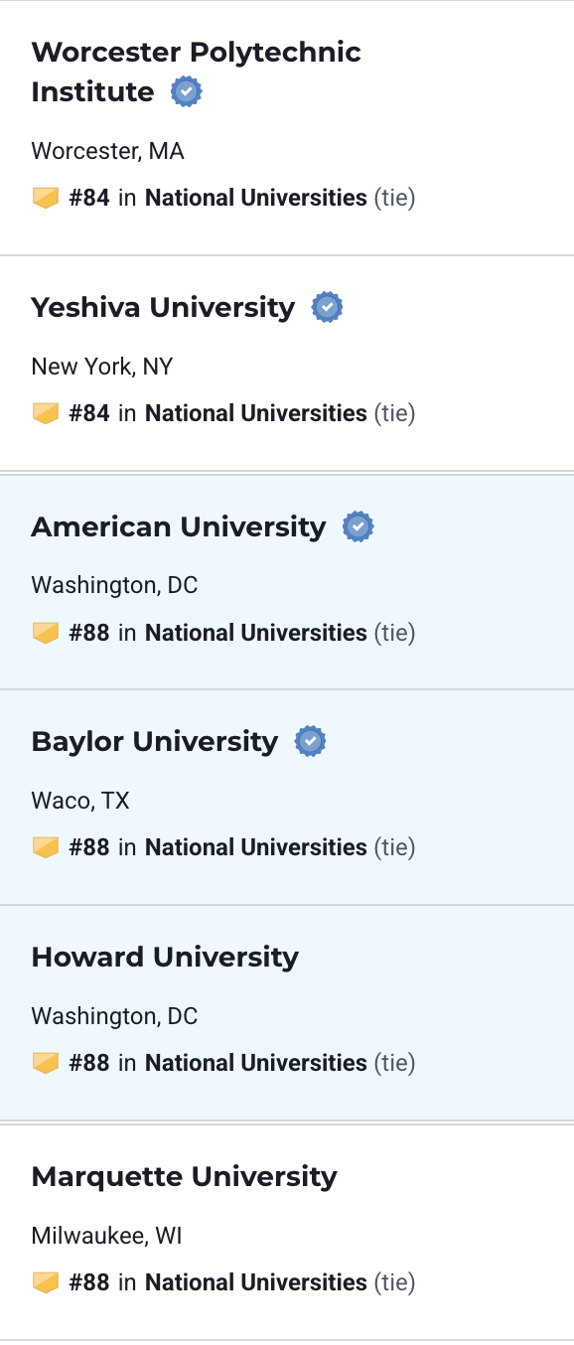Open Marquette University profile link
The height and width of the screenshot is (1345, 574).
[185, 1177]
